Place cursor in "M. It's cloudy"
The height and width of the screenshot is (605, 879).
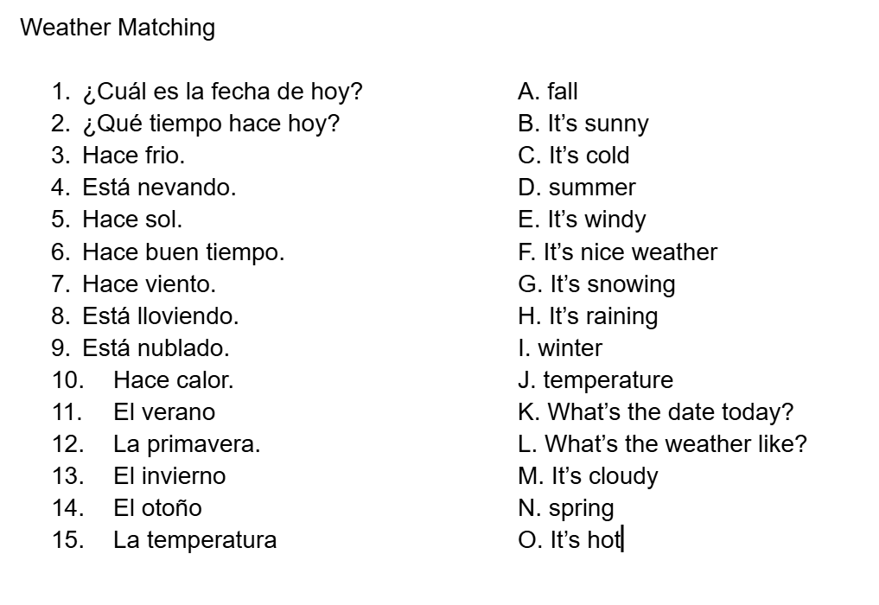point(588,476)
